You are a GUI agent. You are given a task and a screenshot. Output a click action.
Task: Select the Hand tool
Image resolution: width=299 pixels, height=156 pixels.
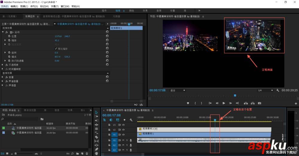(x=96, y=153)
